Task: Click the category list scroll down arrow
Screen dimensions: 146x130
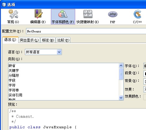Action: coord(121,98)
